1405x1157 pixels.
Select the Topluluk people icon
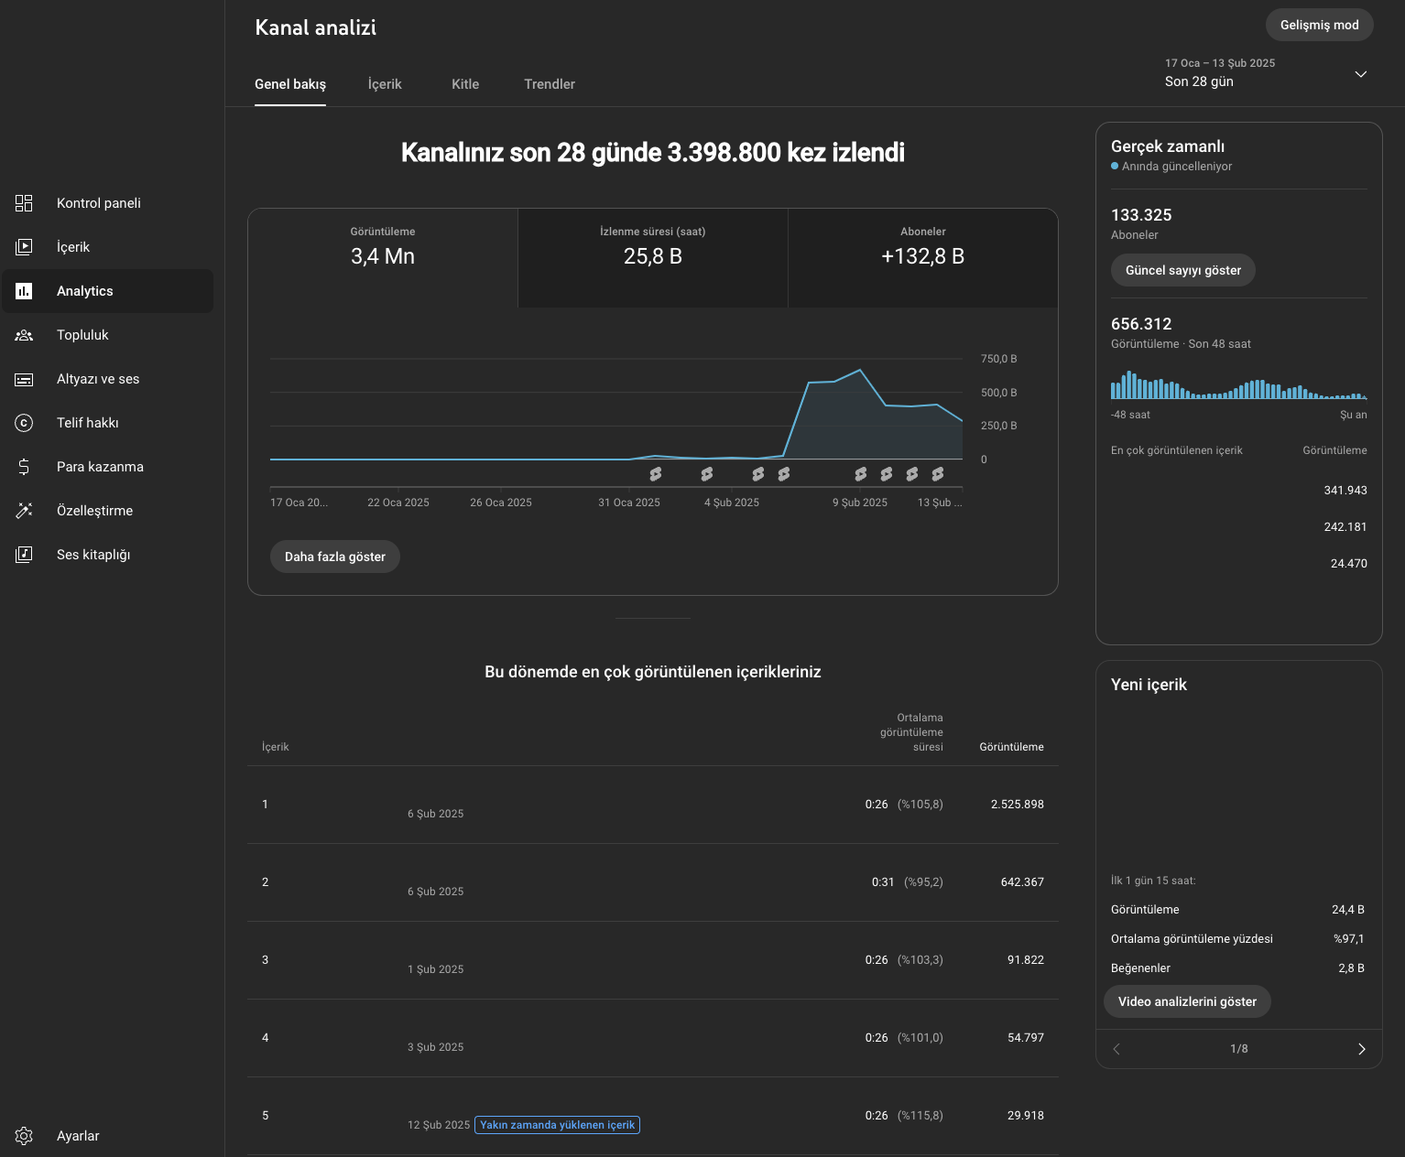click(x=24, y=335)
